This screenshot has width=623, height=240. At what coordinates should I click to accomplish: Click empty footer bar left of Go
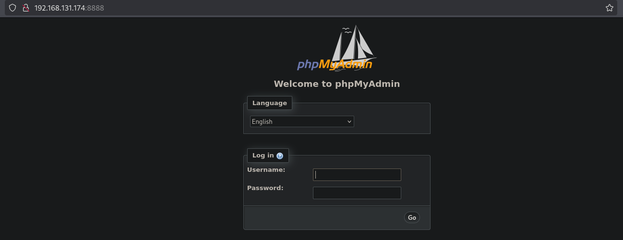pyautogui.click(x=322, y=217)
